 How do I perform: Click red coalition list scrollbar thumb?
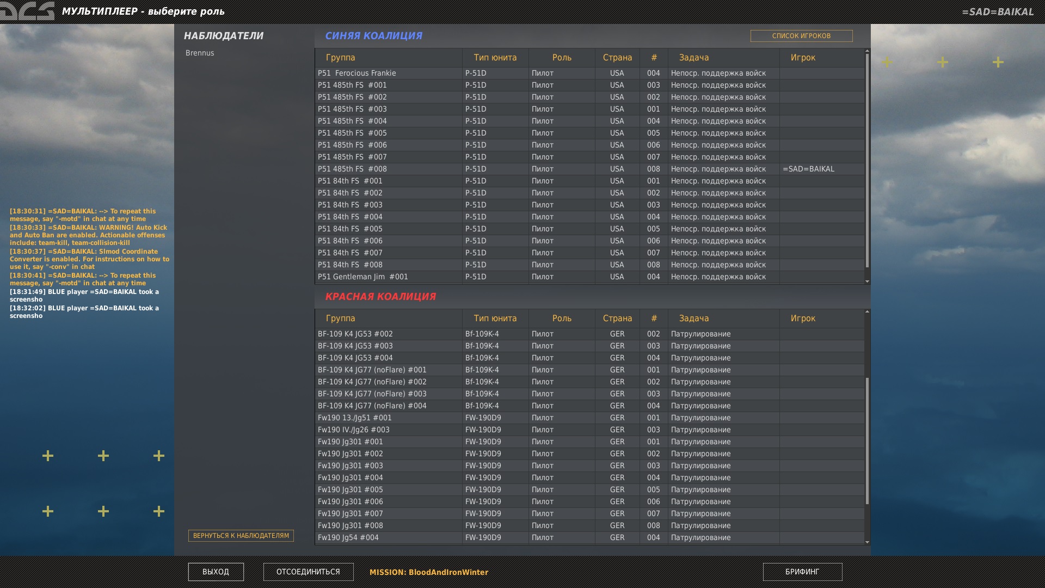867,441
